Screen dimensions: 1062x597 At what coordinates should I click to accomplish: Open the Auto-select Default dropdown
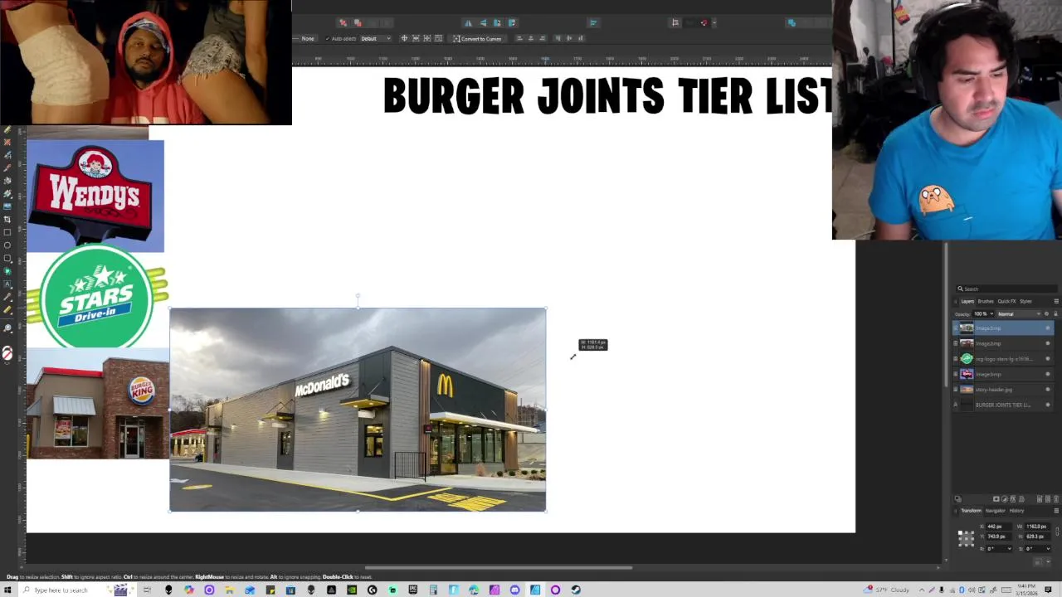click(x=376, y=39)
